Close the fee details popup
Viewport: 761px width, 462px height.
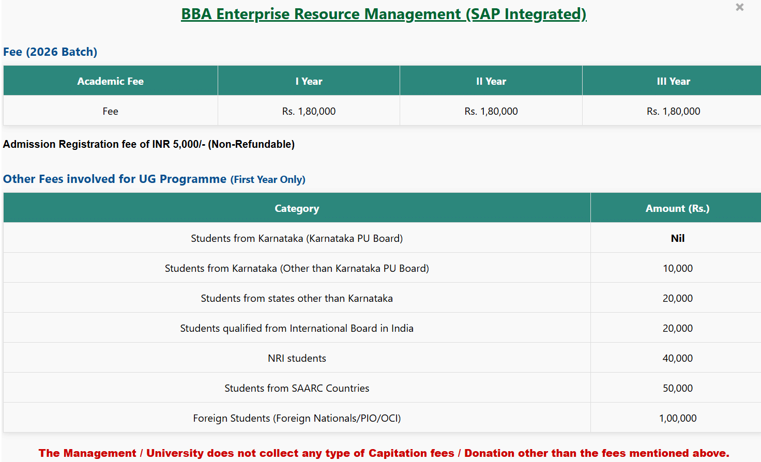[739, 7]
